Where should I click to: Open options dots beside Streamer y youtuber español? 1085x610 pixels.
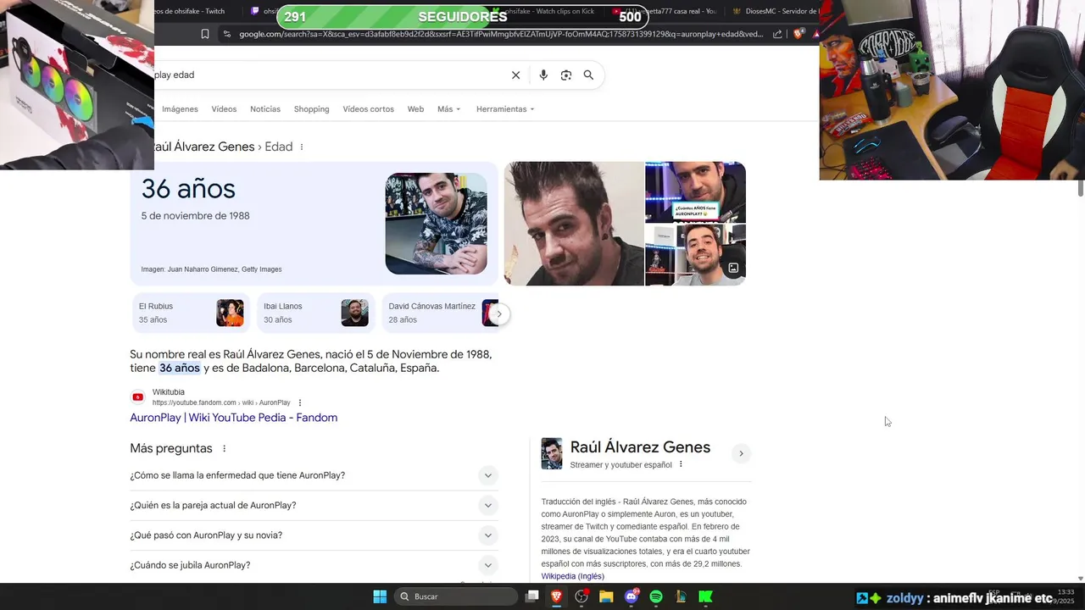[x=681, y=464]
